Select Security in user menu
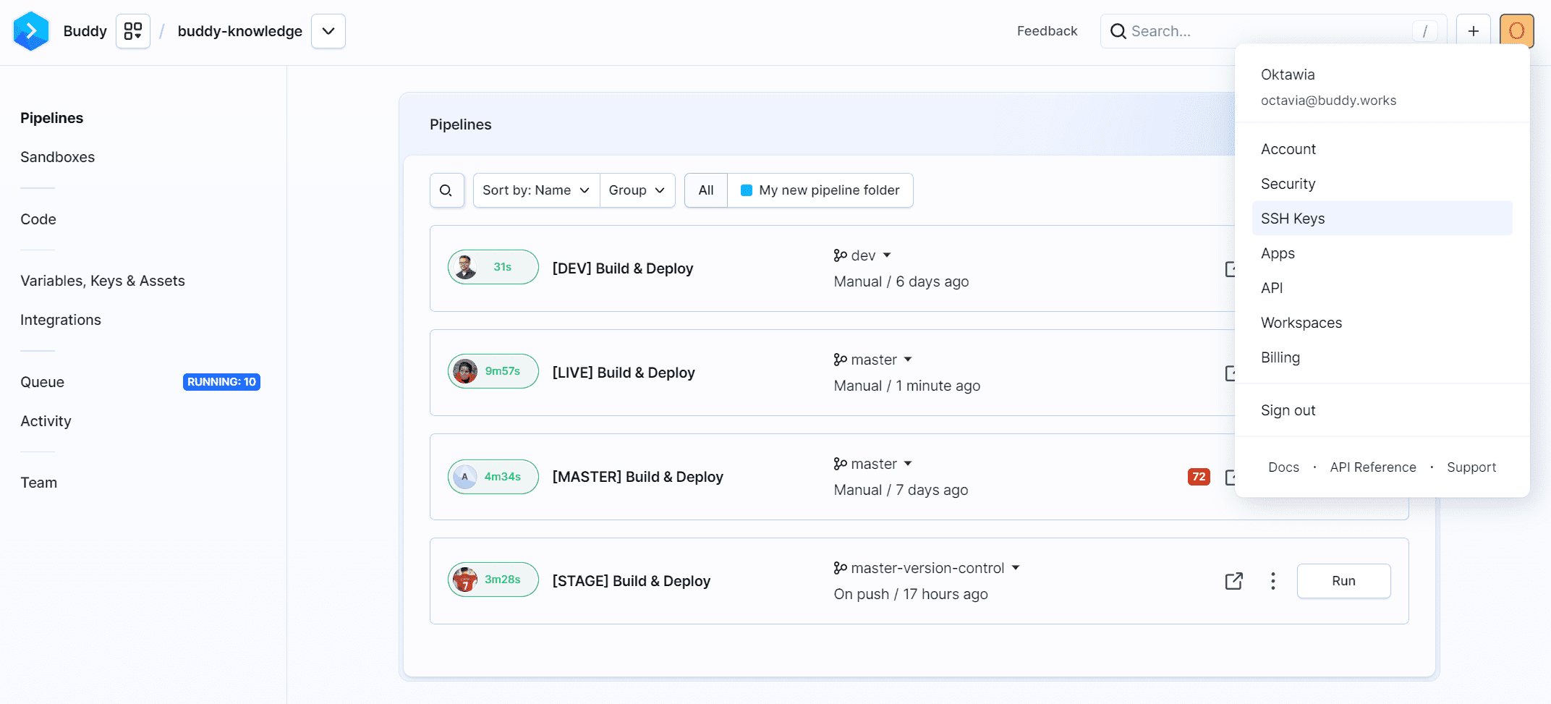Viewport: 1551px width, 704px height. coord(1382,184)
